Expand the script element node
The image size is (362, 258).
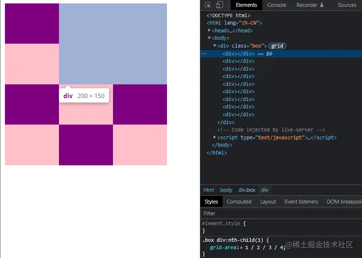click(215, 137)
